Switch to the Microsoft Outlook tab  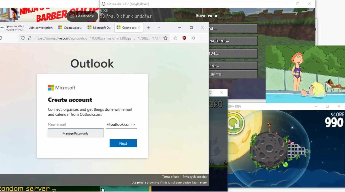tap(99, 28)
